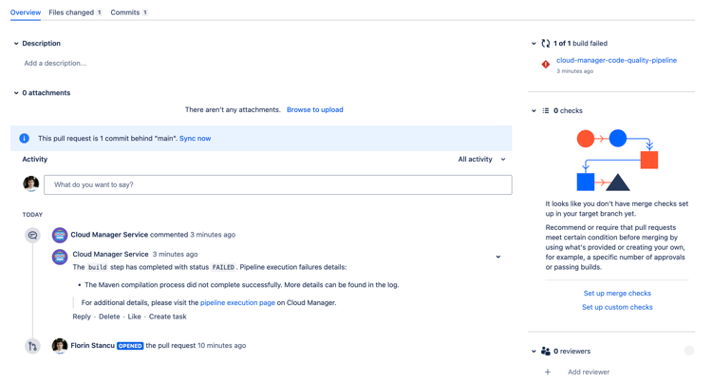
Task: Open the Commits tab
Action: (128, 12)
